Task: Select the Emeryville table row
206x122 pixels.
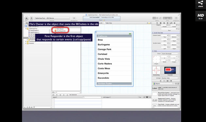Action: click(114, 73)
